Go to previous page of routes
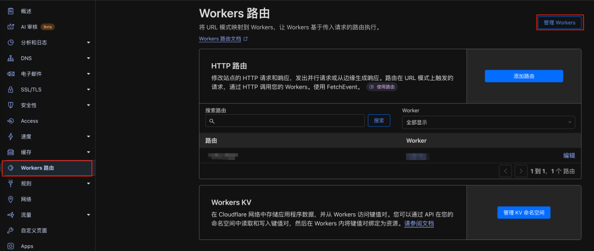Viewport: 594px width, 251px height. click(505, 171)
